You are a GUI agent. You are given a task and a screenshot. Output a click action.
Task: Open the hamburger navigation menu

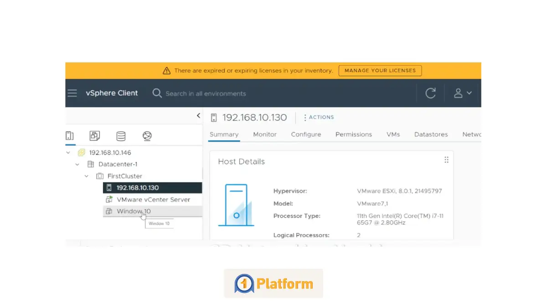(72, 93)
